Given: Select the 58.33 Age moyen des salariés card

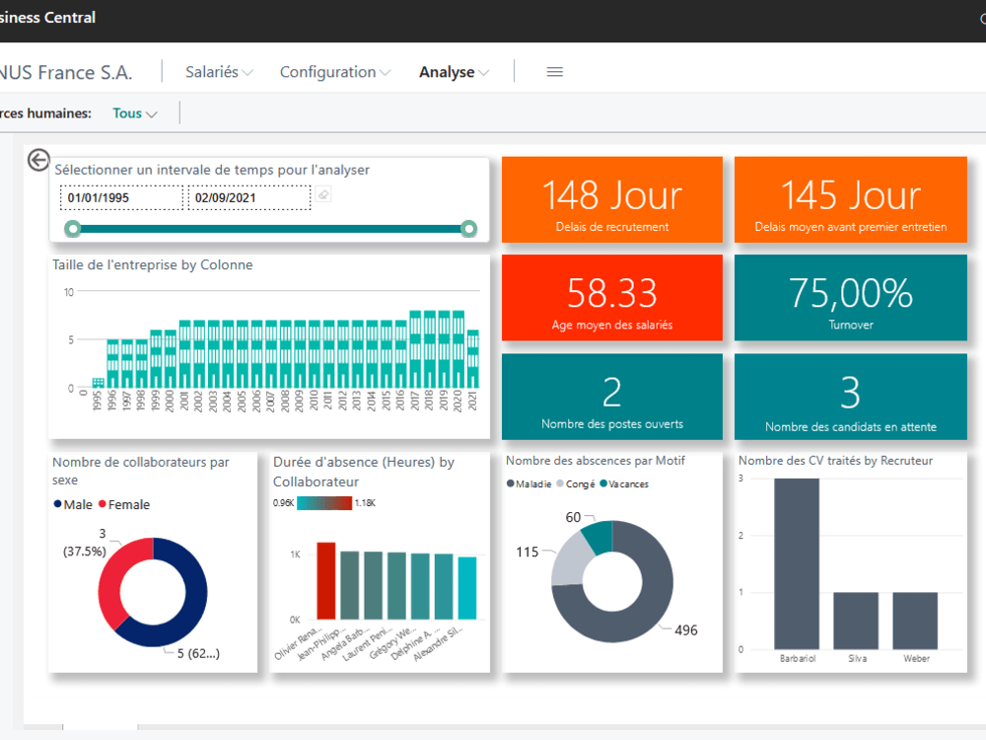Looking at the screenshot, I should [612, 298].
